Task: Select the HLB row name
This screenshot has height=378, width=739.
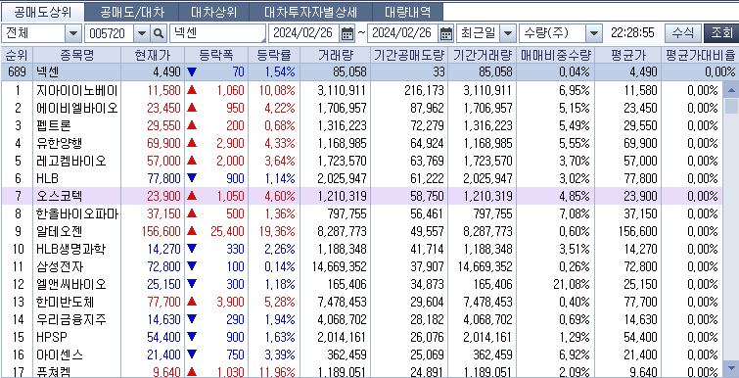Action: (47, 178)
